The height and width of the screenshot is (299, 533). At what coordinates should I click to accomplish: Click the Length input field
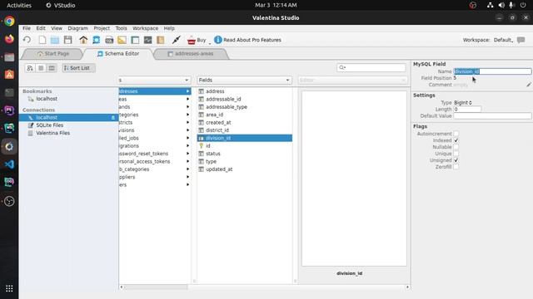(467, 109)
